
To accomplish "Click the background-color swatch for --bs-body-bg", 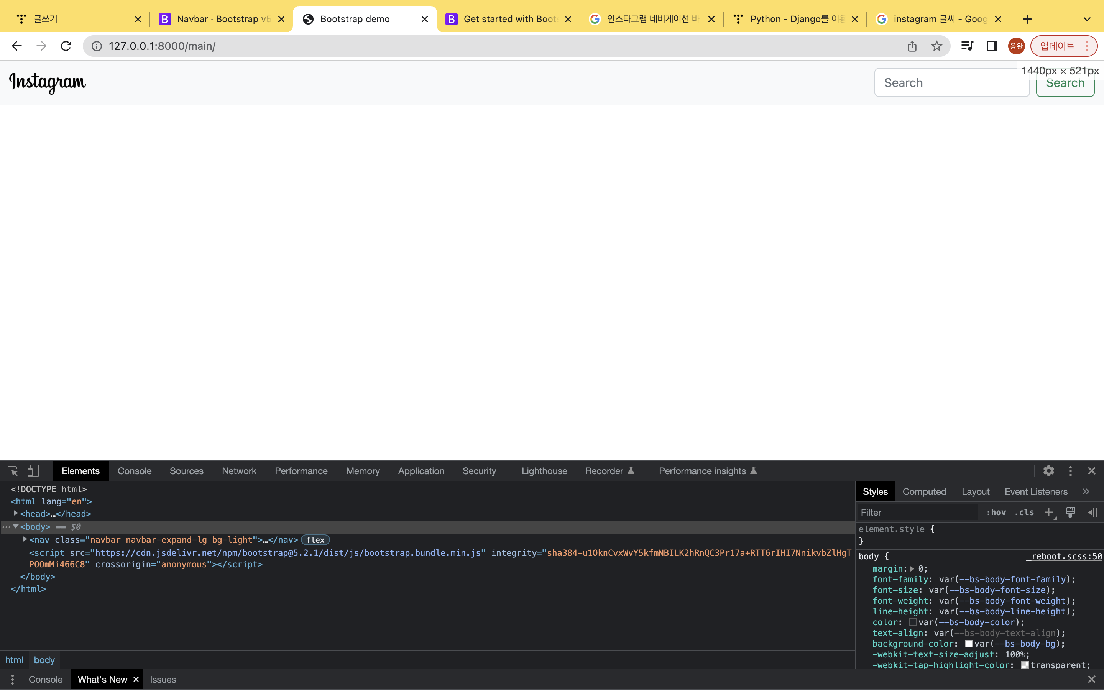I will [969, 644].
